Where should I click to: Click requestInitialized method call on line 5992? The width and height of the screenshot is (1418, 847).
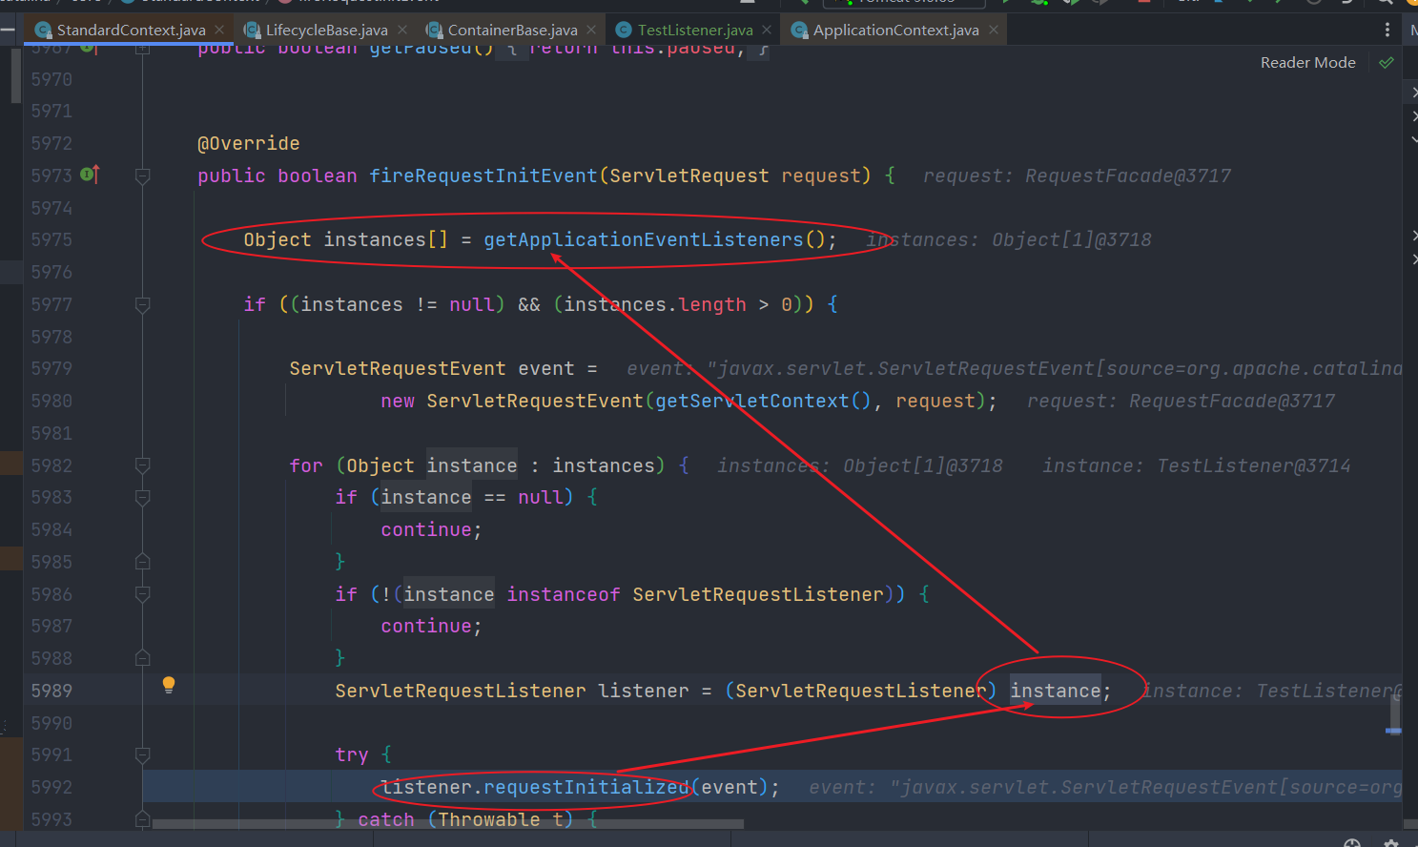pyautogui.click(x=586, y=787)
